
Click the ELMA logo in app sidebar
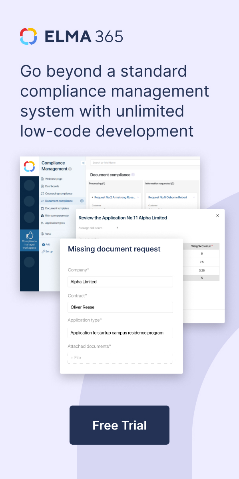click(x=29, y=166)
